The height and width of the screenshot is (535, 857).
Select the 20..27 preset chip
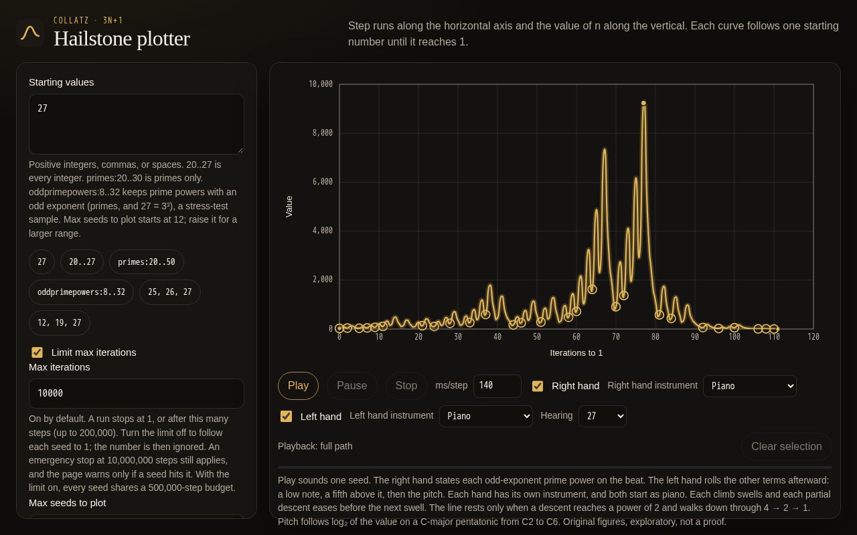coord(82,262)
